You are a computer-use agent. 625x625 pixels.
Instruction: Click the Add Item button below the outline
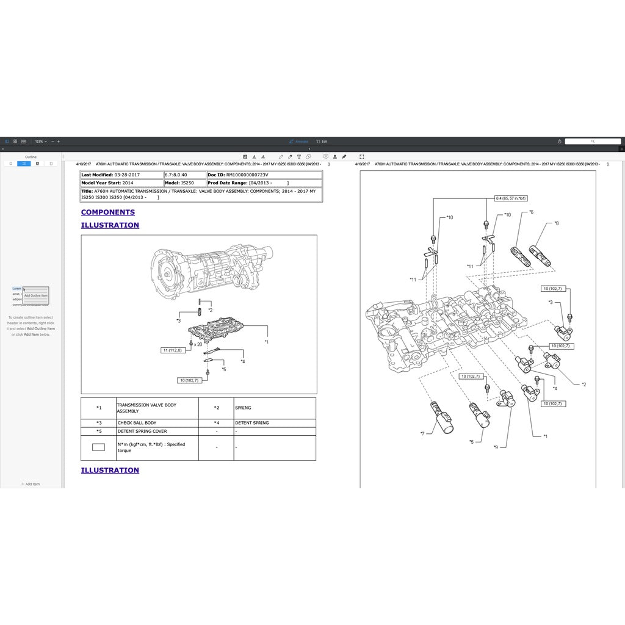(x=30, y=483)
